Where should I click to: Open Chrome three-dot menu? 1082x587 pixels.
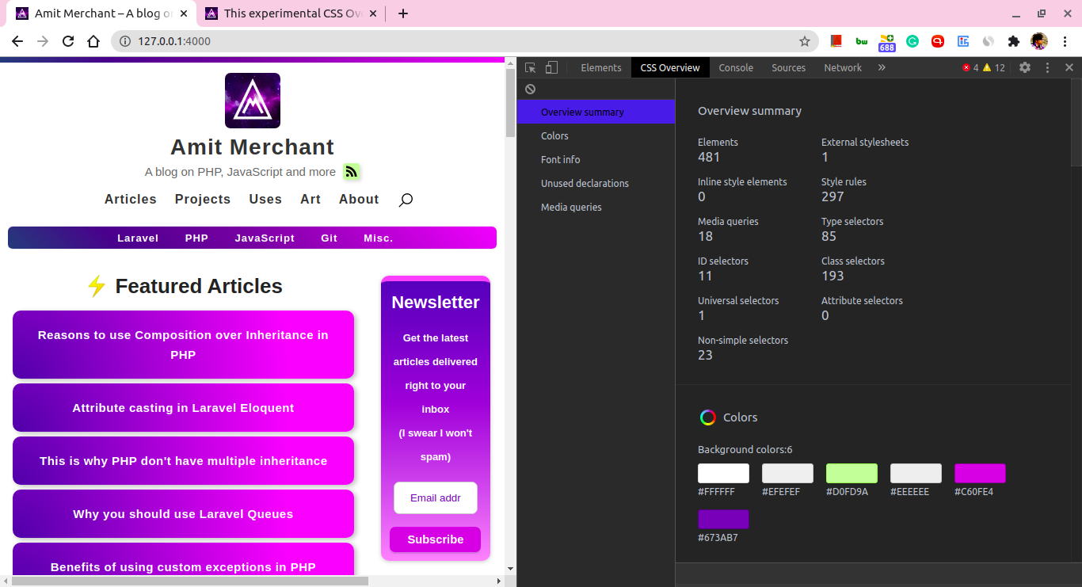tap(1065, 41)
